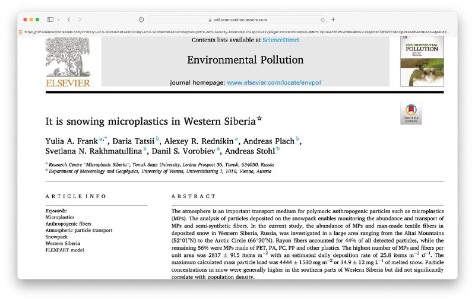Viewport: 475px width, 302px height.
Task: Click the star footnote after the article title
Action: (x=259, y=119)
